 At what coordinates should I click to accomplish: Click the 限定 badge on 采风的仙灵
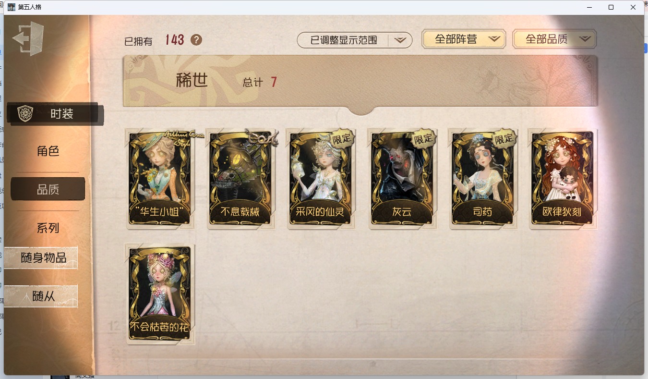[342, 138]
